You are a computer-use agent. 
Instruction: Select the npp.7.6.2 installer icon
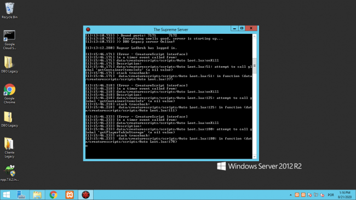[9, 173]
